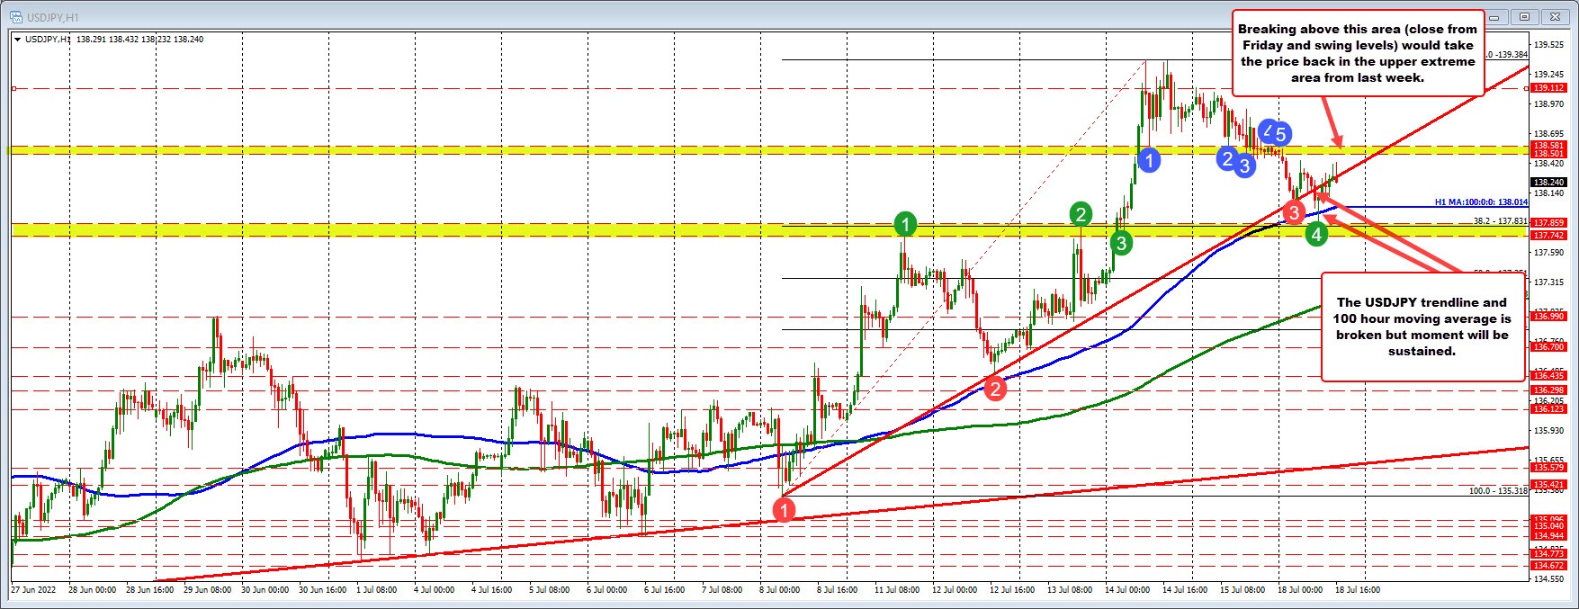Click the price level tag 135.421
Screen dimensions: 1579x609
coord(1549,485)
